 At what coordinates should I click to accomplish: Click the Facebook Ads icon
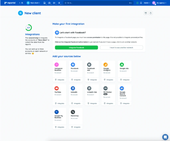pos(89,65)
